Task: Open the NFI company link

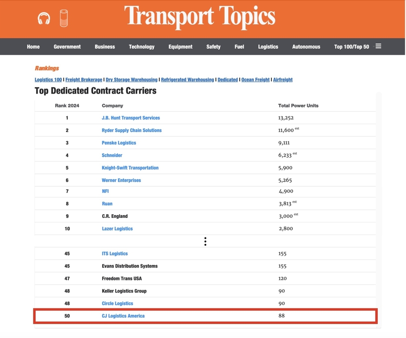Action: [x=105, y=191]
